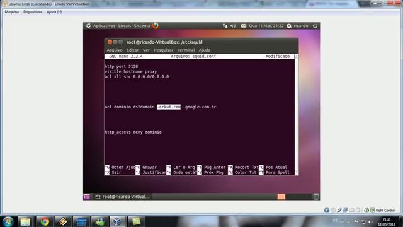Open the Aplicativos menu on Ubuntu panel
This screenshot has height=227, width=403.
click(x=104, y=26)
